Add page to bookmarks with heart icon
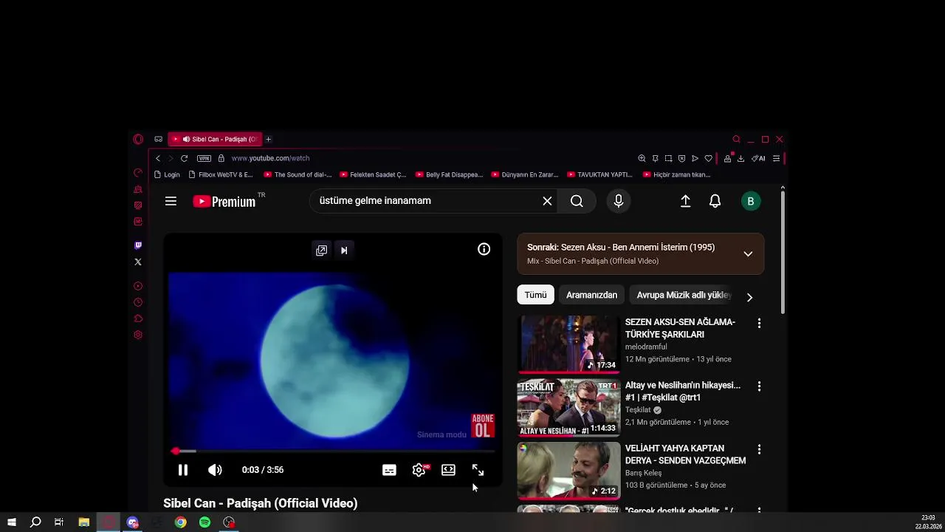The image size is (945, 532). [x=708, y=158]
